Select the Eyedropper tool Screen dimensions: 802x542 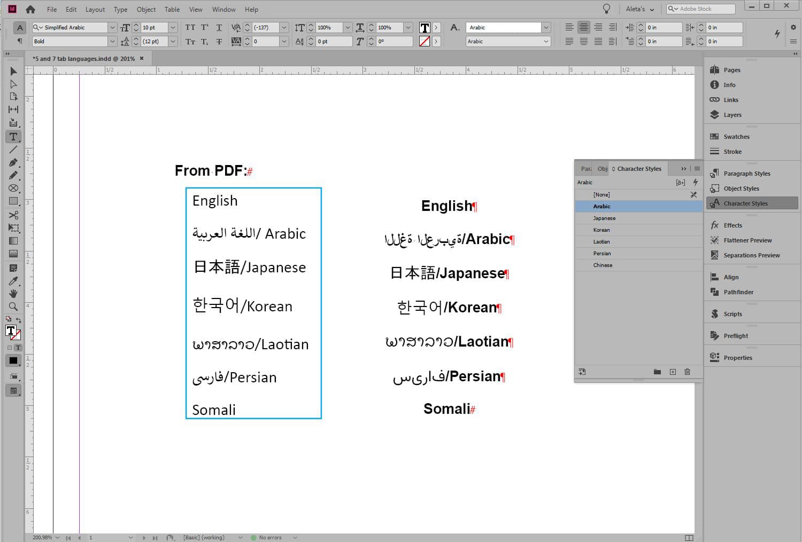coord(13,281)
